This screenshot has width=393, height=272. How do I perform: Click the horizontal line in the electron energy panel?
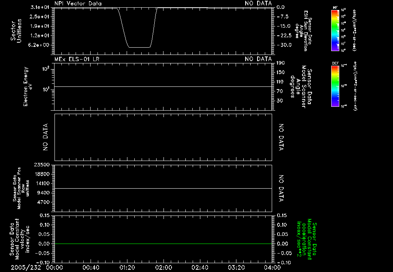[163, 86]
